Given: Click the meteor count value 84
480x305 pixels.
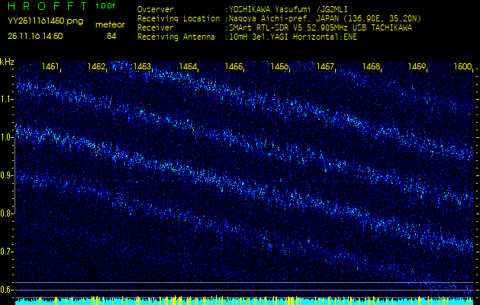Looking at the screenshot, I should pyautogui.click(x=111, y=36).
